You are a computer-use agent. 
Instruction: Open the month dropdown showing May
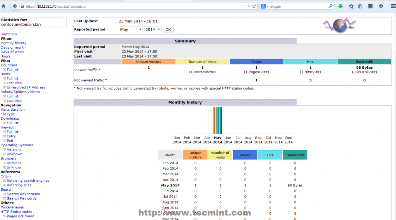tap(130, 29)
